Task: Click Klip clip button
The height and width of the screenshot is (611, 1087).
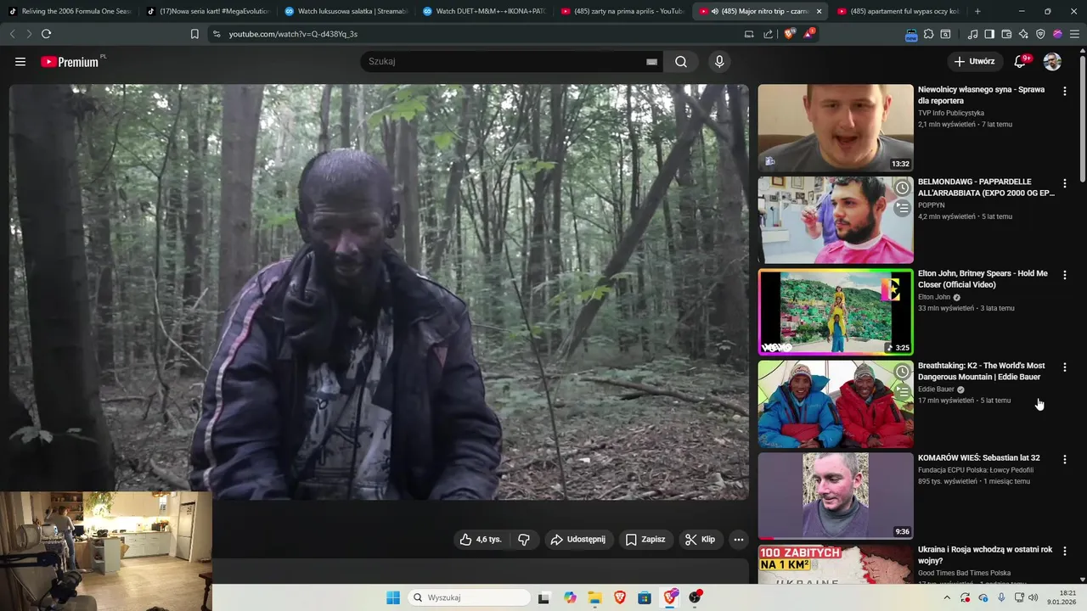Action: pyautogui.click(x=701, y=540)
